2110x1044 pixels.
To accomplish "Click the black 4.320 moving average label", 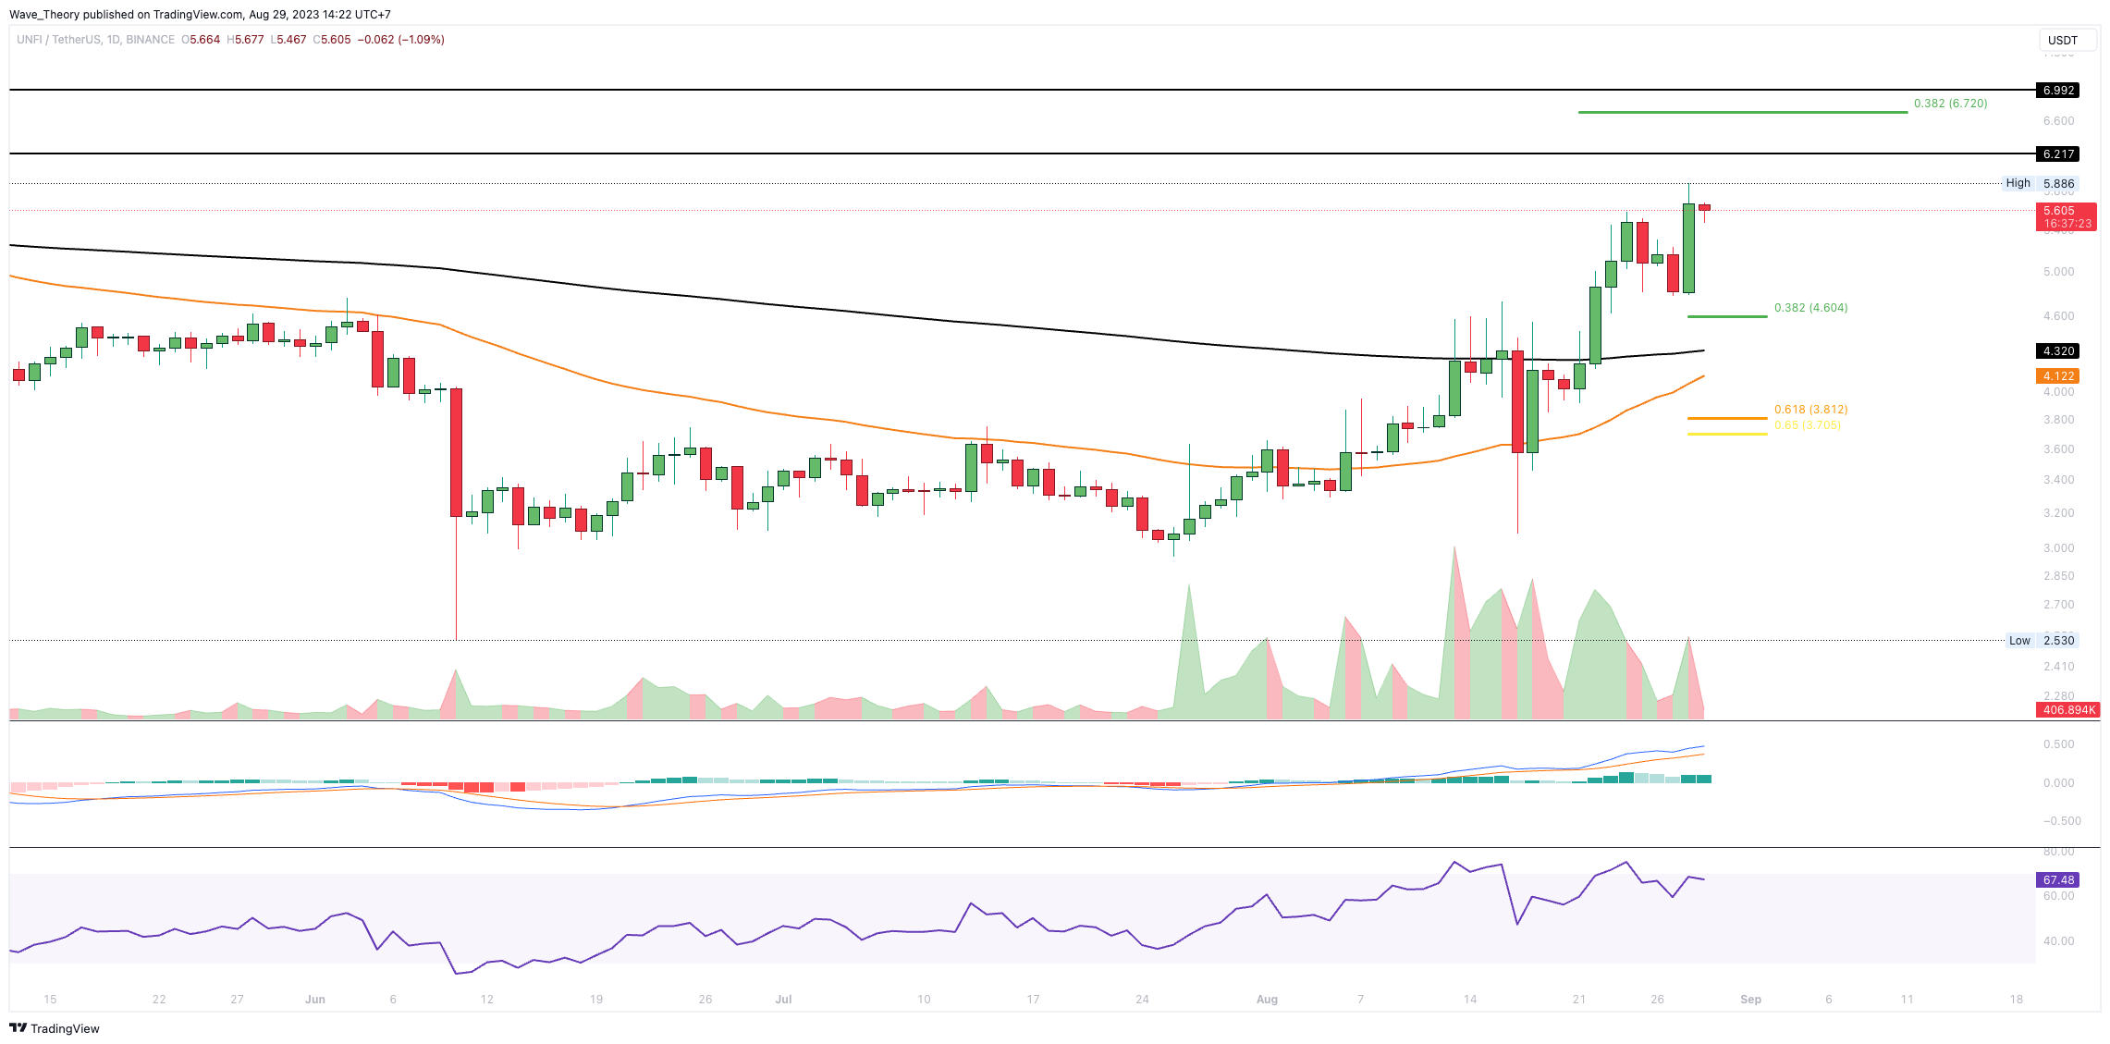I will click(2058, 351).
